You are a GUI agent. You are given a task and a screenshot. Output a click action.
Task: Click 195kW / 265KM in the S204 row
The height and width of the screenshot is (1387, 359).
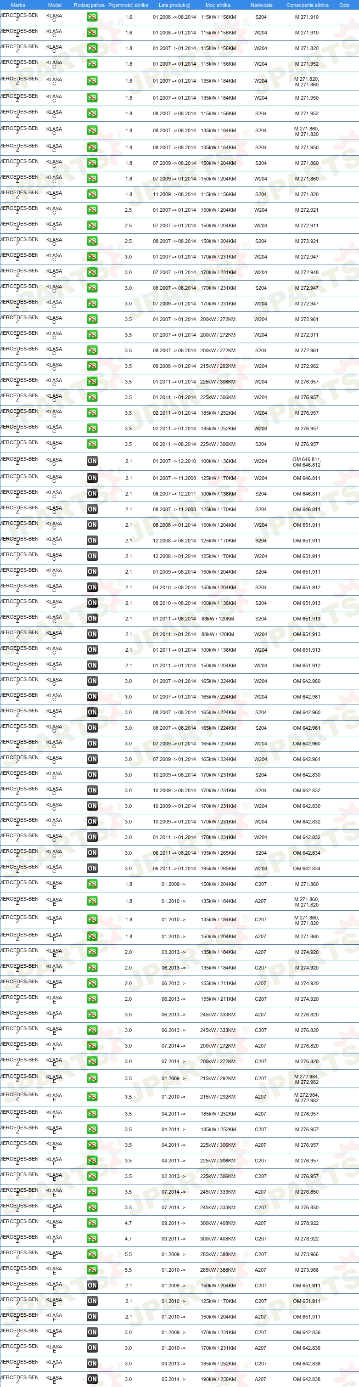coord(218,853)
